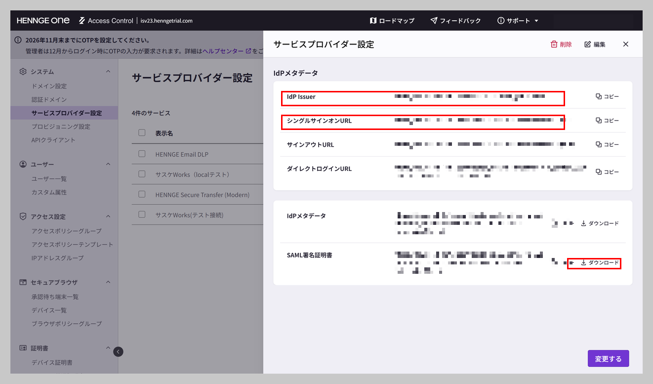Copy the IdP Issuer value
This screenshot has width=653, height=384.
coord(607,96)
